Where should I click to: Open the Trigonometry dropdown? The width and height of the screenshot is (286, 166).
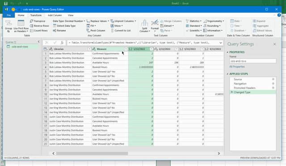click(x=214, y=21)
